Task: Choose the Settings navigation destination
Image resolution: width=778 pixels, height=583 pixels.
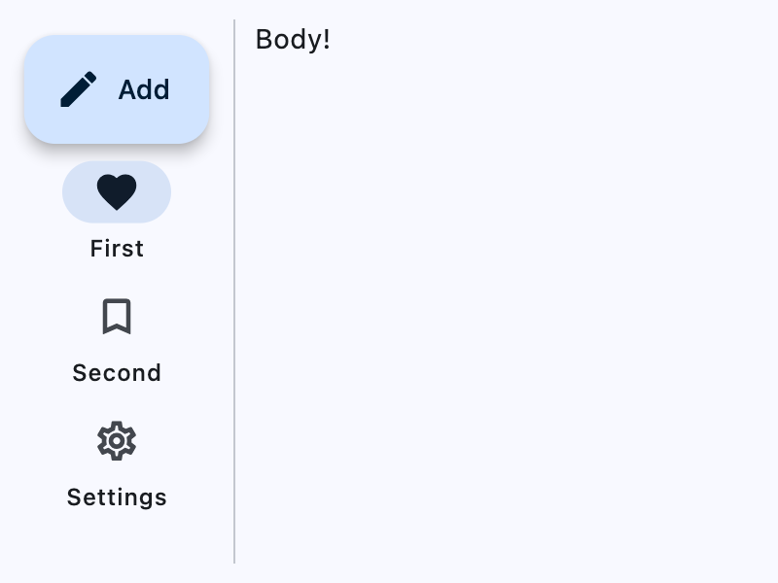Action: coord(117,466)
